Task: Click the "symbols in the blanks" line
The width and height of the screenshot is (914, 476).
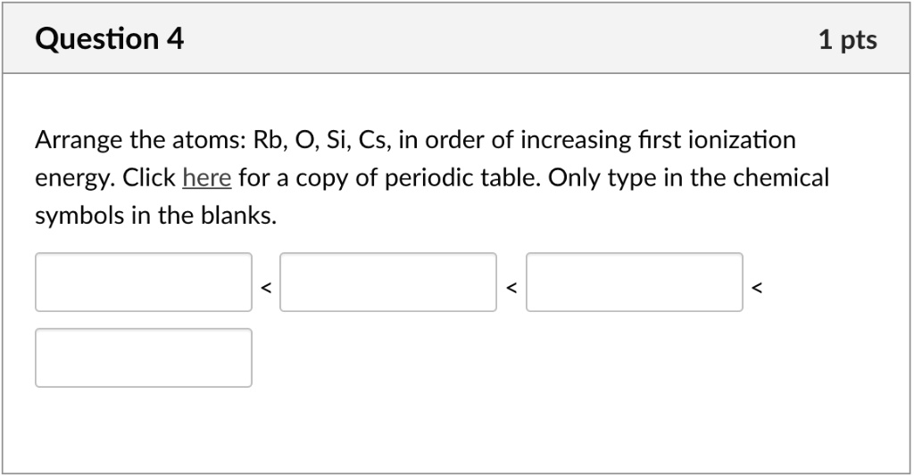Action: point(155,217)
